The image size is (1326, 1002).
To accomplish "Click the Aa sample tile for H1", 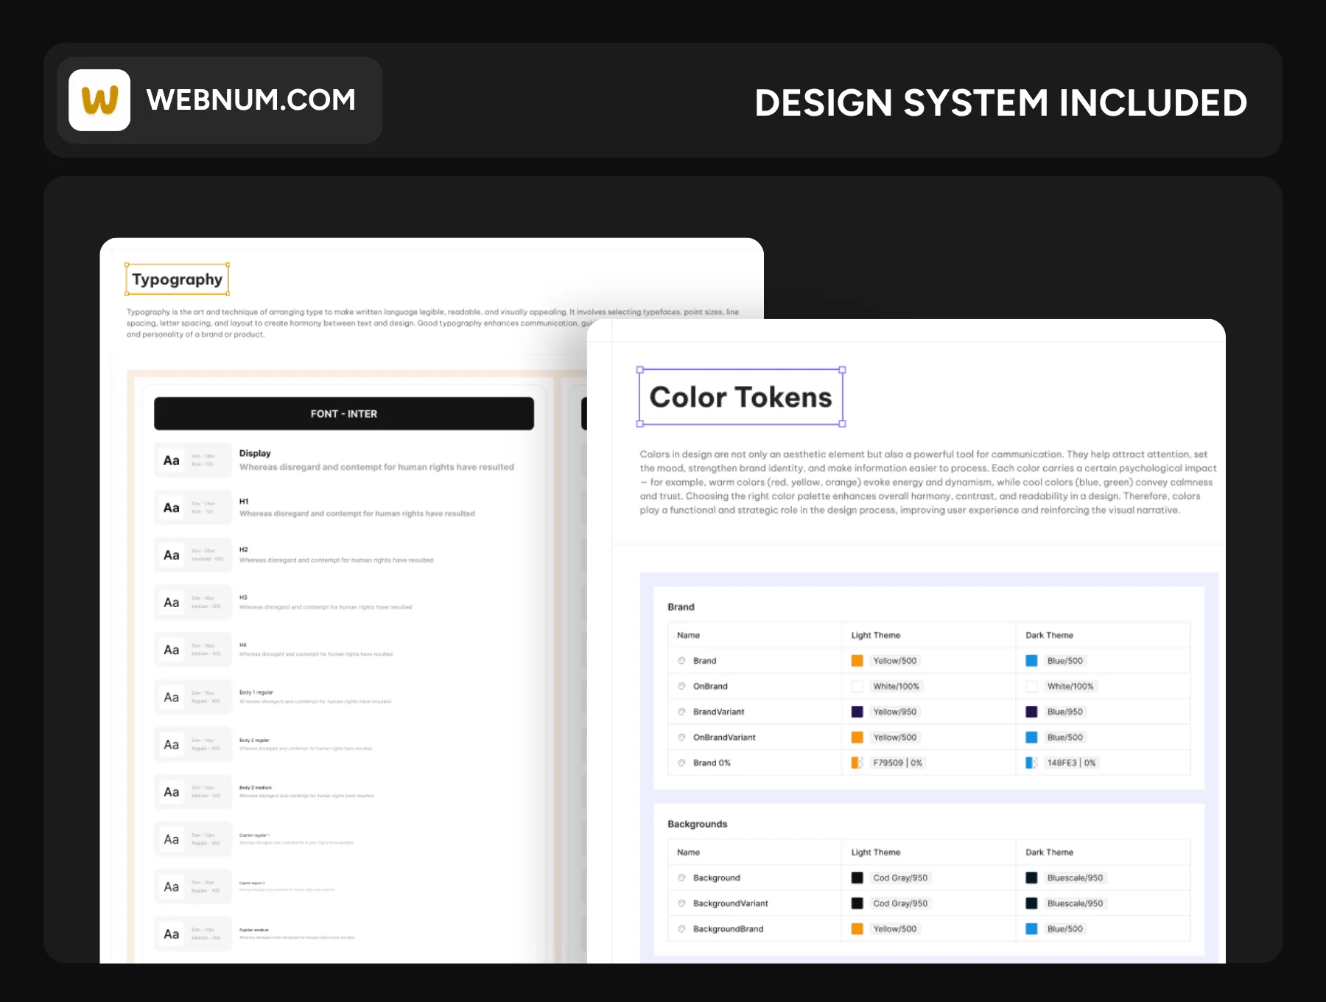I will coord(172,508).
